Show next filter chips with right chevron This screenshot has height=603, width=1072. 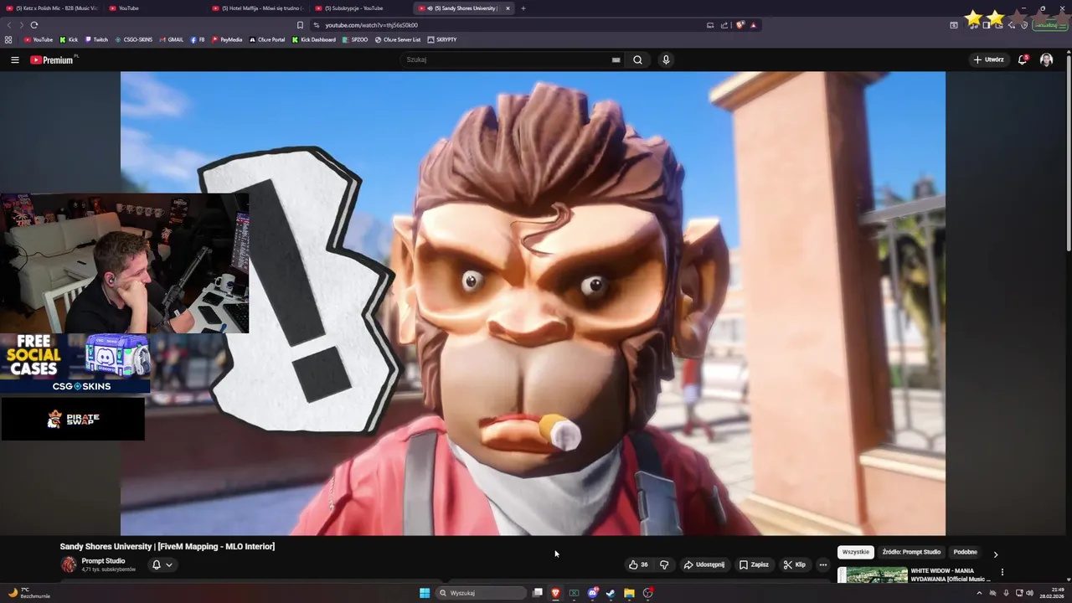(x=995, y=554)
